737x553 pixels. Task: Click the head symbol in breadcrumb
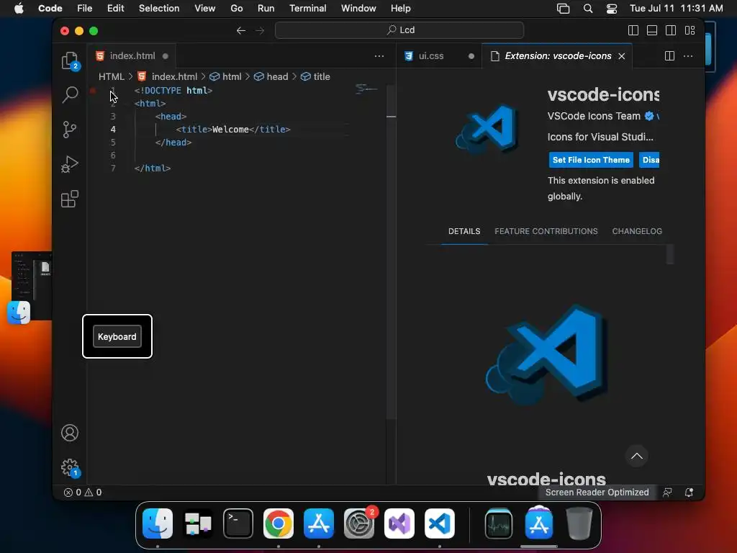[x=271, y=76]
